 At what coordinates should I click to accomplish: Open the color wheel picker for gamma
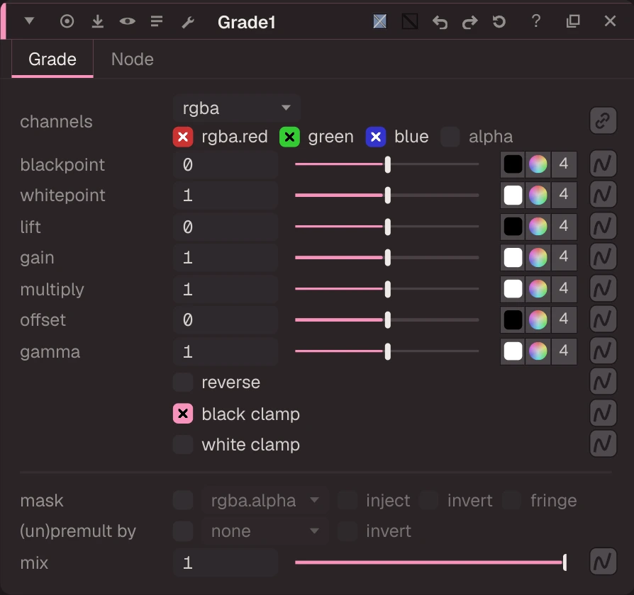click(538, 351)
